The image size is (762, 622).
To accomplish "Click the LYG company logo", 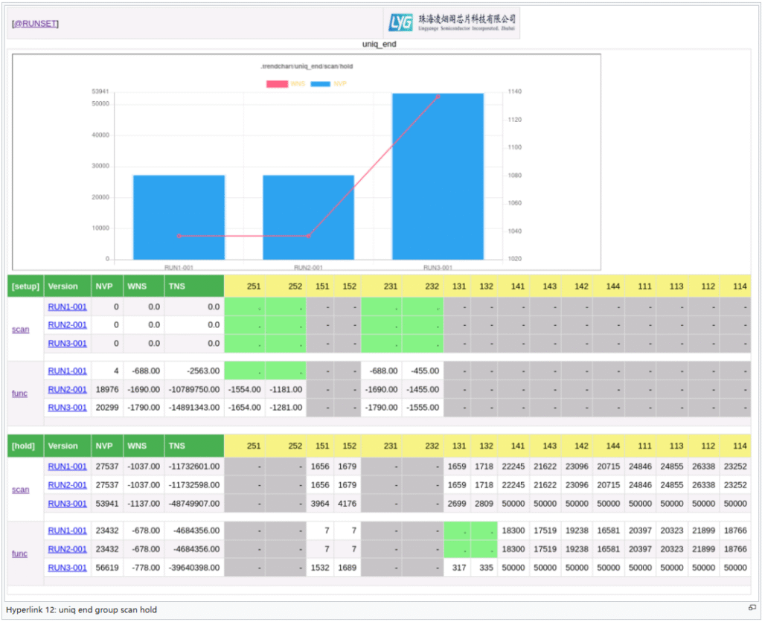I will tap(451, 23).
